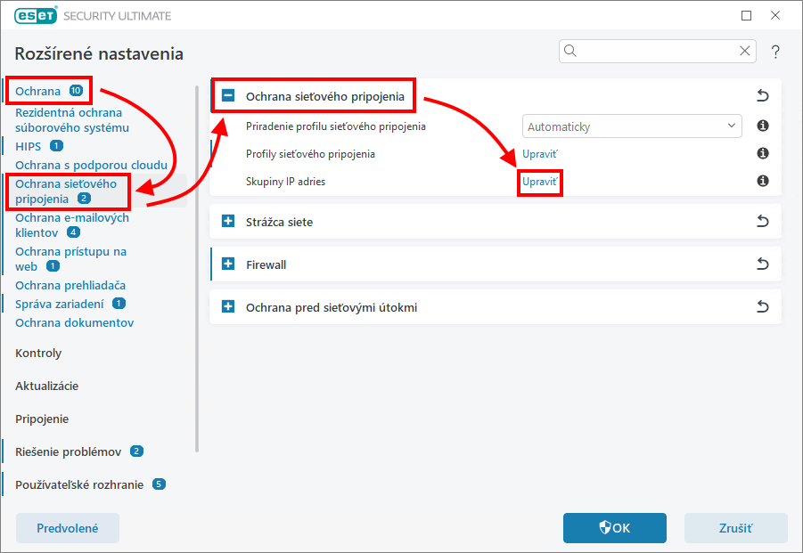Click Upraviť link for Skupiny IP adries
803x553 pixels.
click(540, 182)
